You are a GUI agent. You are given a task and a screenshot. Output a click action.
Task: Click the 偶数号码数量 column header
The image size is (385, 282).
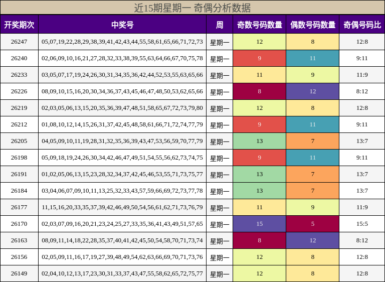click(x=313, y=25)
